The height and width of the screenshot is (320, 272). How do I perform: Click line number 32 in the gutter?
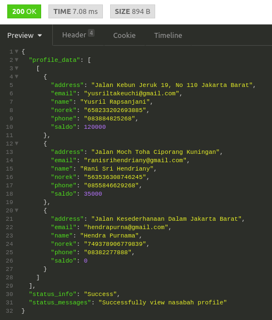tap(9, 311)
